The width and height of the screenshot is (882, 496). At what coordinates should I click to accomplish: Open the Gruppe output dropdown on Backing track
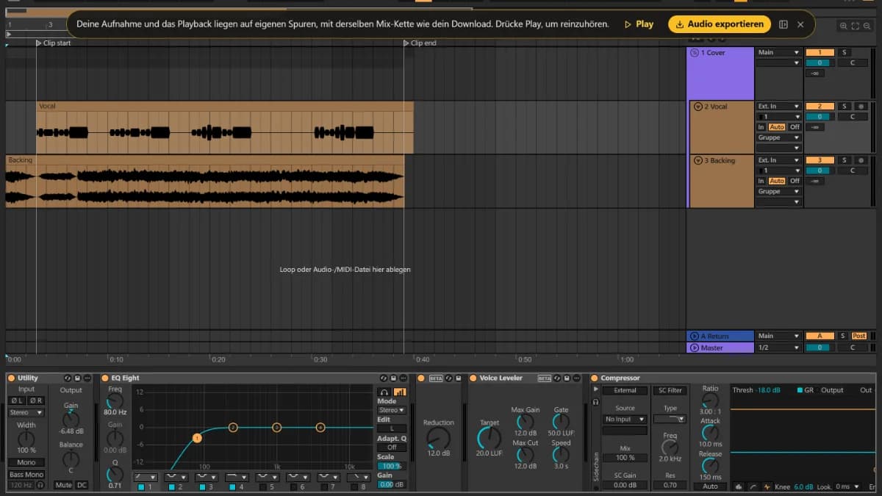(x=778, y=191)
